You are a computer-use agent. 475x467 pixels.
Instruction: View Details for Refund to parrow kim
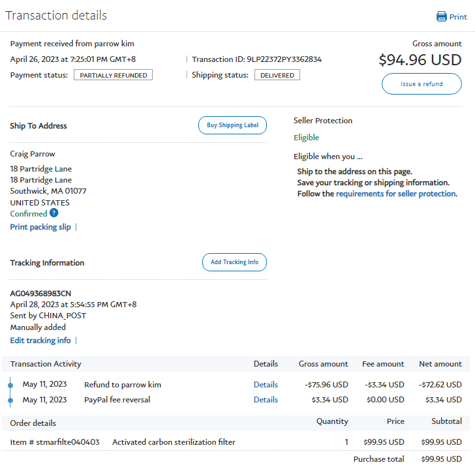[x=266, y=385]
